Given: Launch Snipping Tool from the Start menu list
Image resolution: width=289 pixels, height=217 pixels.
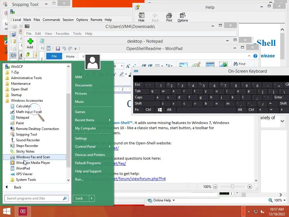Looking at the screenshot, I should (26, 134).
